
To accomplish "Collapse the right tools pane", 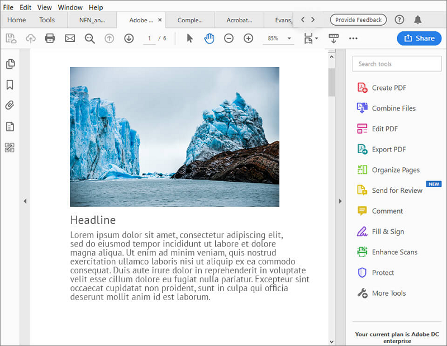I will (x=340, y=201).
